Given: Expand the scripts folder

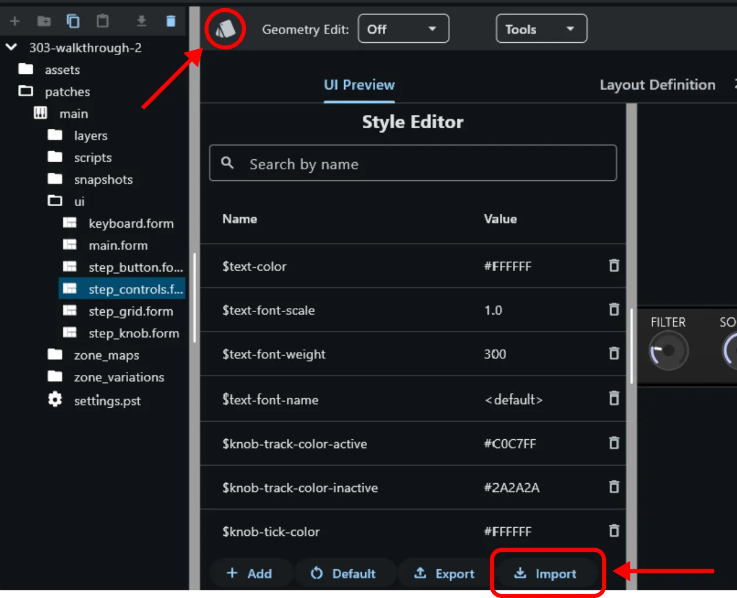Looking at the screenshot, I should click(55, 157).
